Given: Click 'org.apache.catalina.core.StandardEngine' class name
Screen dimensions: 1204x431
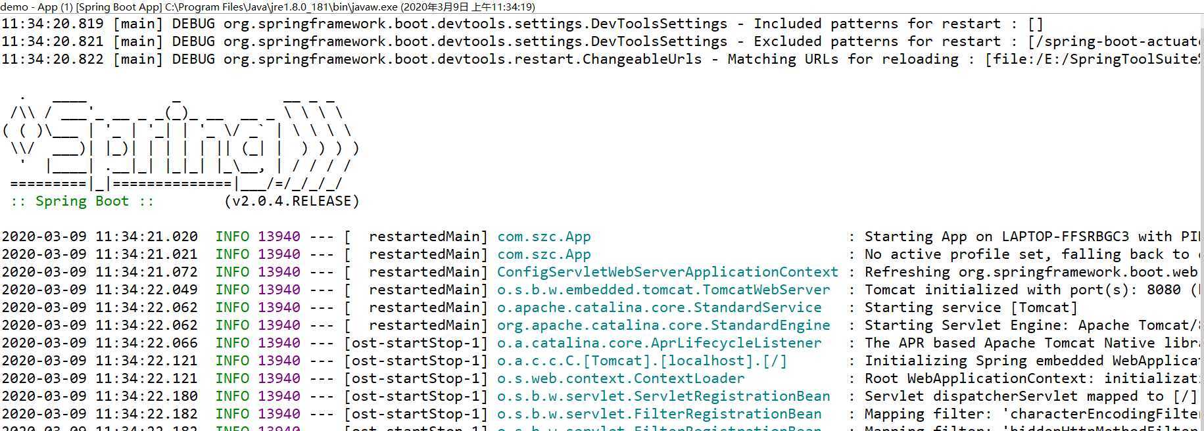Looking at the screenshot, I should pos(663,325).
